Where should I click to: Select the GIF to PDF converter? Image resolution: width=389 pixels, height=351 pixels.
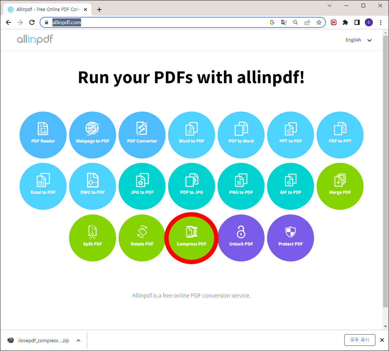[x=290, y=186]
